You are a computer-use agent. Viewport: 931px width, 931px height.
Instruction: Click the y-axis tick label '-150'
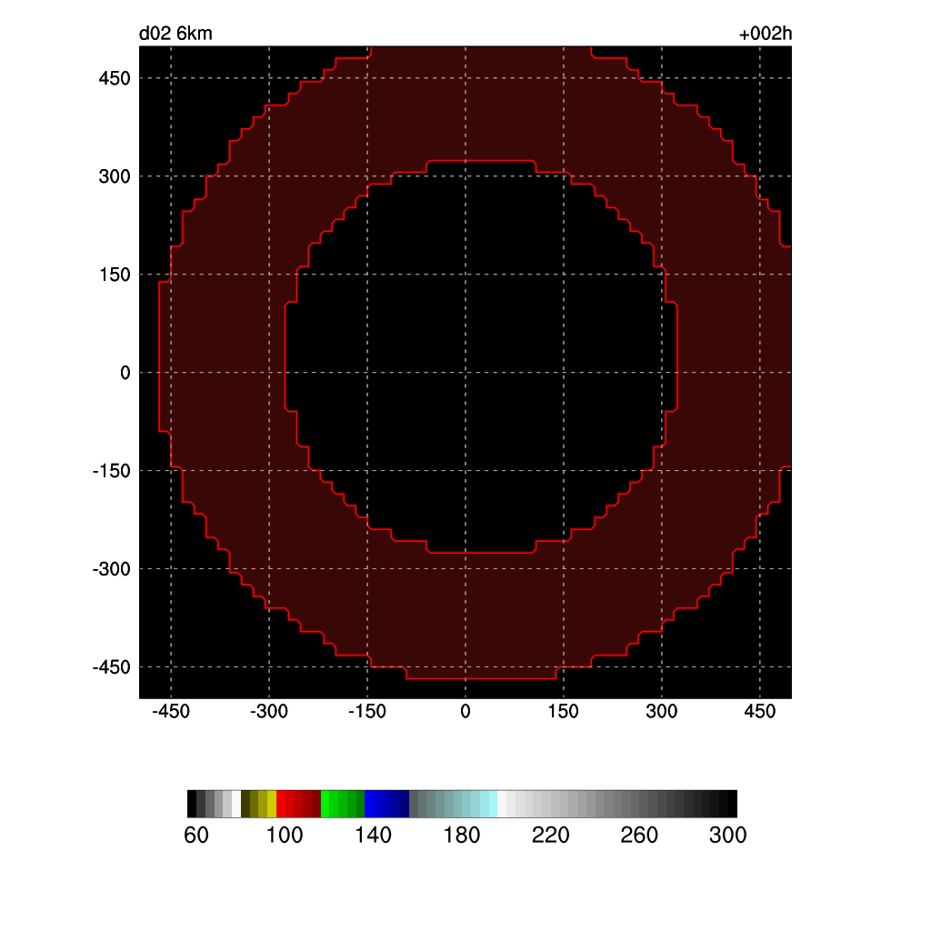coord(111,471)
